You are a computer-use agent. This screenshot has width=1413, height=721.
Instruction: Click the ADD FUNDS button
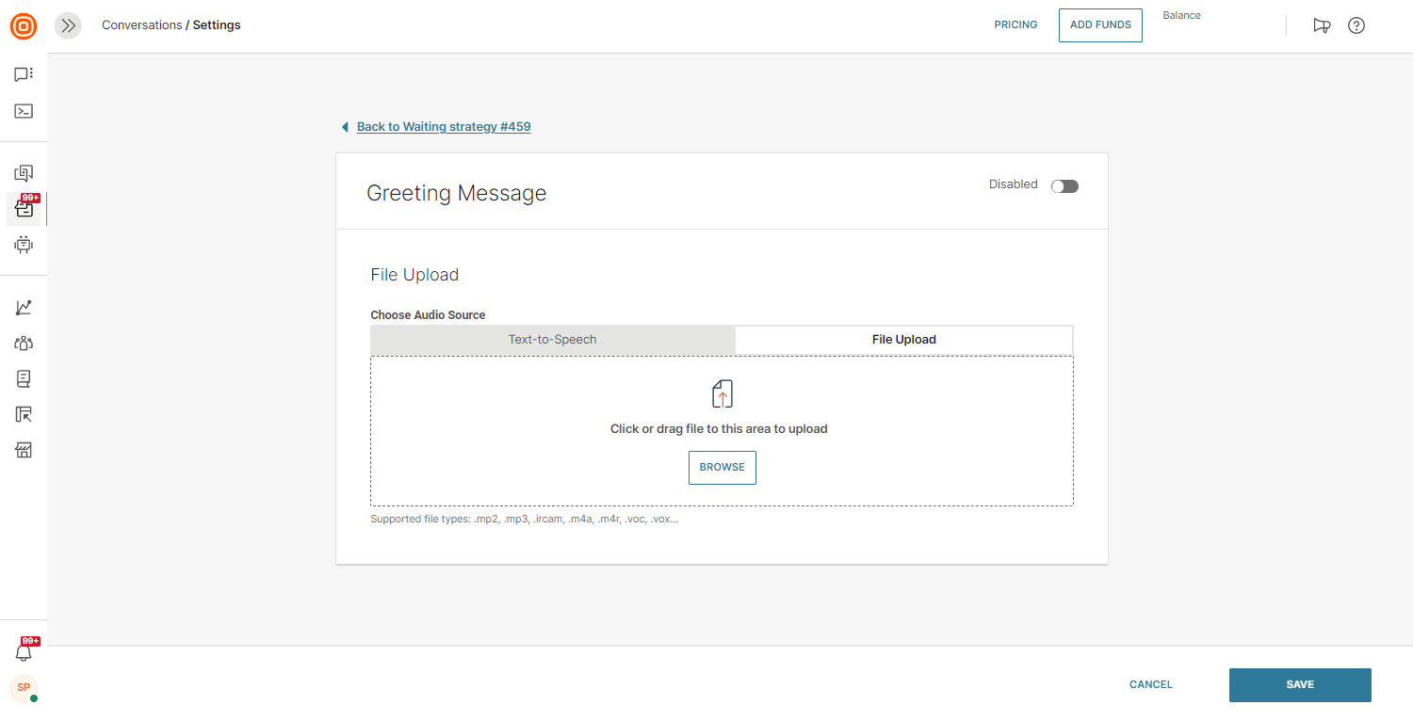click(x=1100, y=25)
